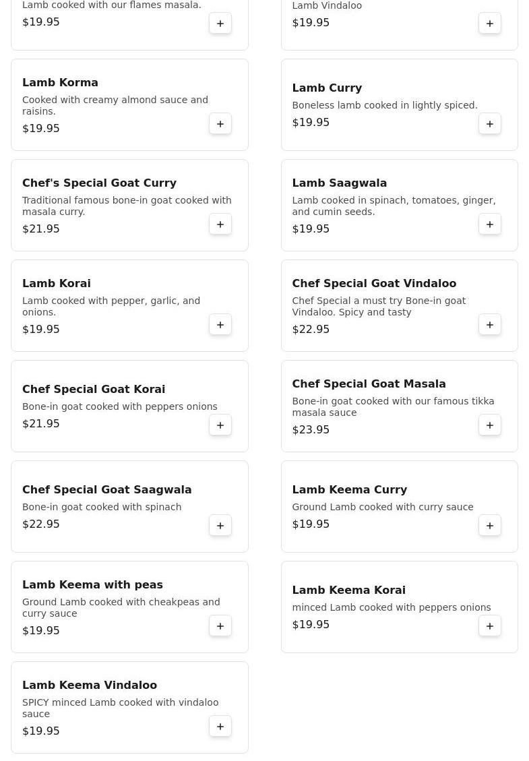Image resolution: width=529 pixels, height=761 pixels.
Task: Add Lamb Keema Korai to cart
Action: click(490, 626)
